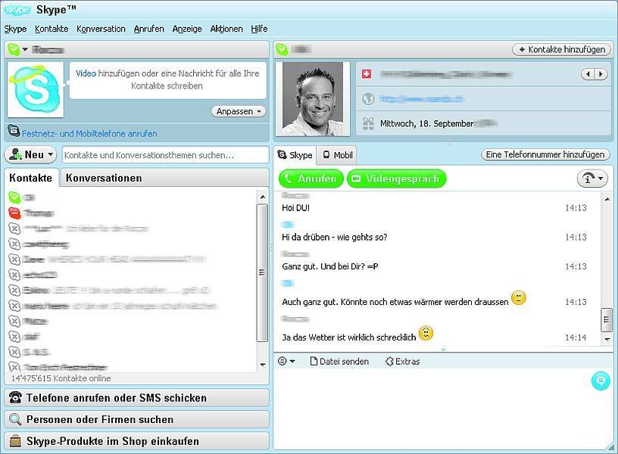Click the chat history scrollbar thumb

[607, 320]
